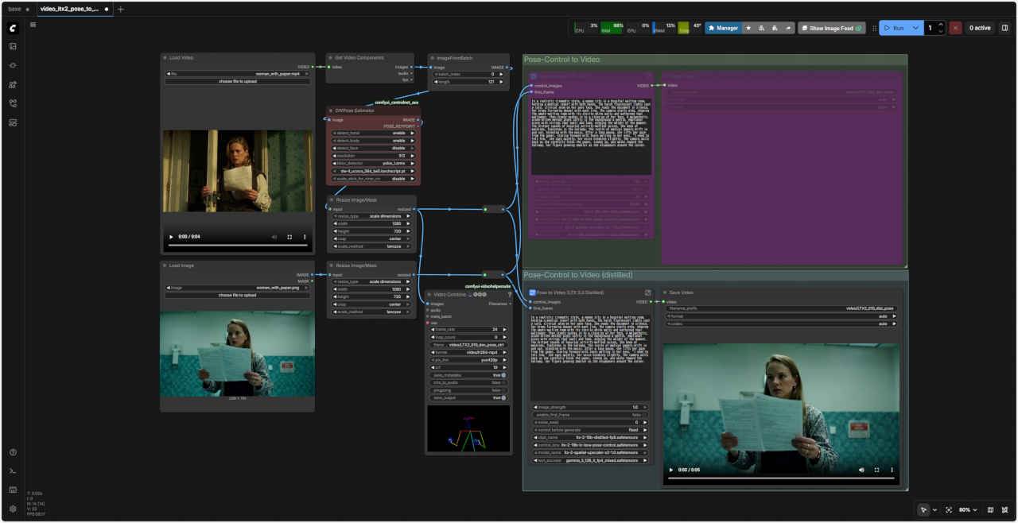Open the zoom level 80% dropdown
Viewport: 1018px width, 523px height.
(x=967, y=509)
